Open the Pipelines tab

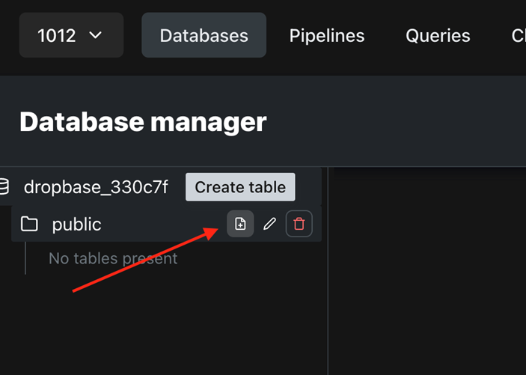[327, 35]
